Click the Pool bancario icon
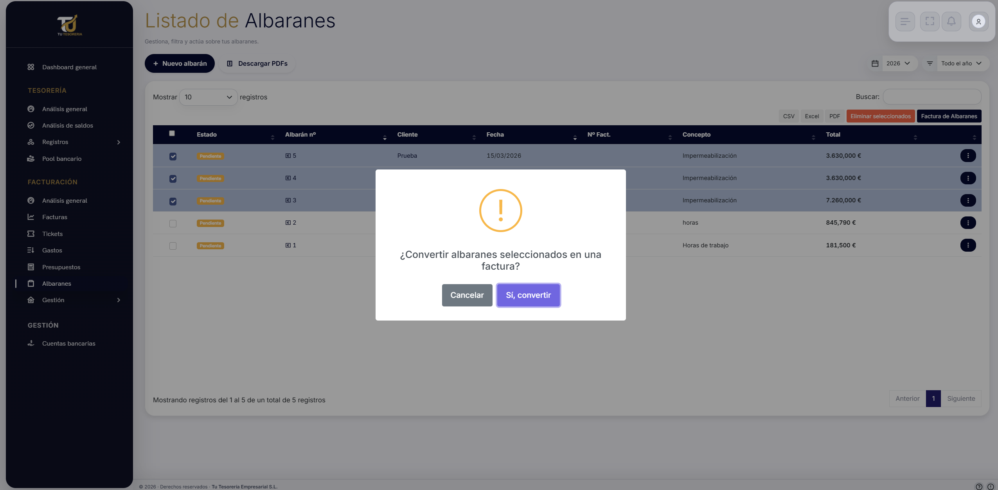 coord(31,159)
